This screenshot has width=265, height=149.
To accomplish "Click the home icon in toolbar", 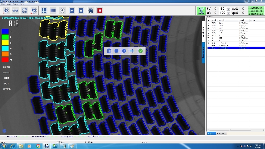I will 91,10.
